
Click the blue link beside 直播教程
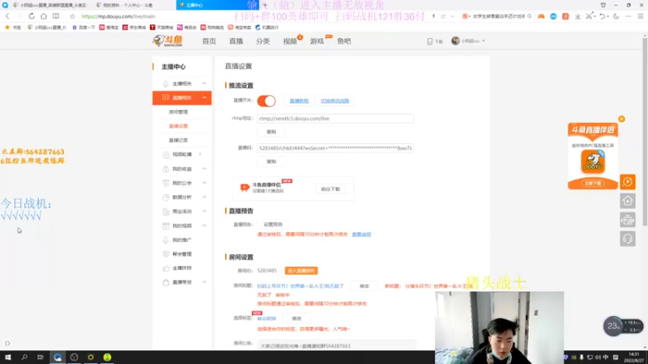(x=335, y=100)
